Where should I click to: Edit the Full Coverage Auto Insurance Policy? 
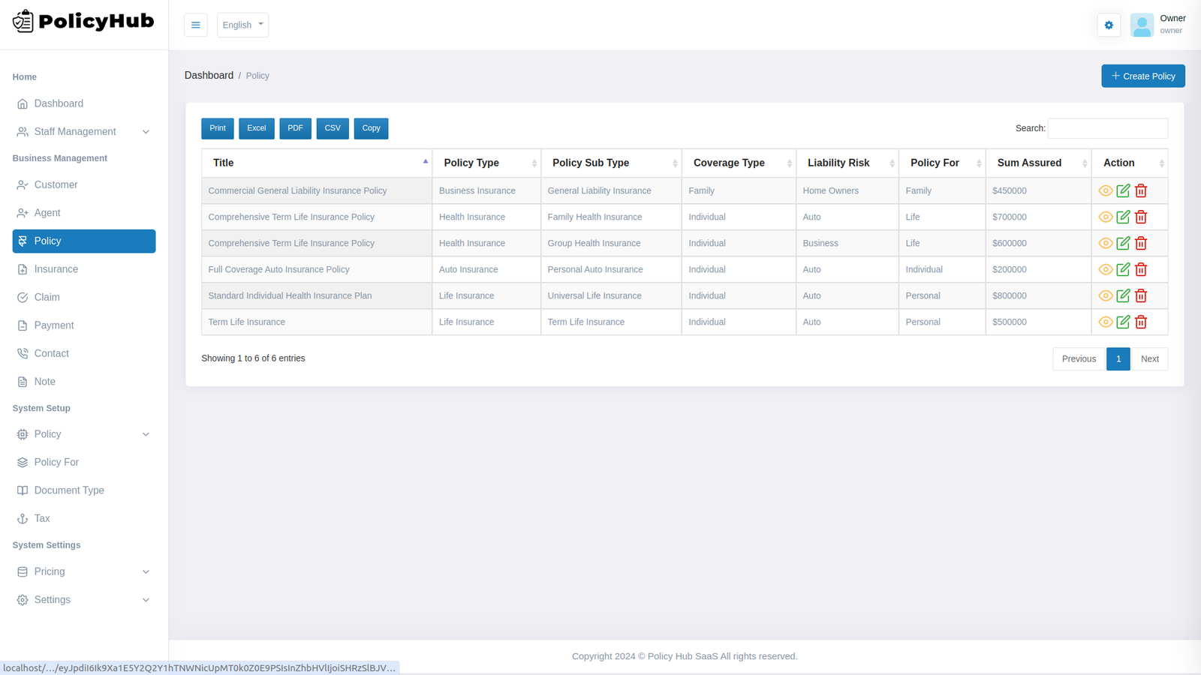pos(1123,269)
